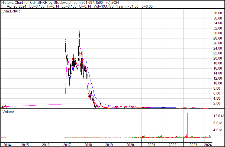Click the 2019 year label on time axis
Viewport: 225px width, 147px height.
click(109, 145)
